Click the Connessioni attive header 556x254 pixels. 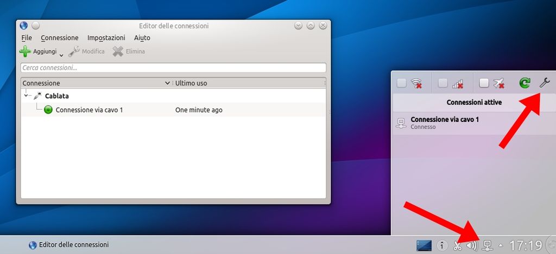coord(474,102)
